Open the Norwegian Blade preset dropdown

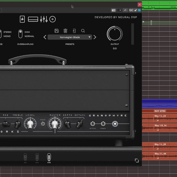tap(70, 37)
